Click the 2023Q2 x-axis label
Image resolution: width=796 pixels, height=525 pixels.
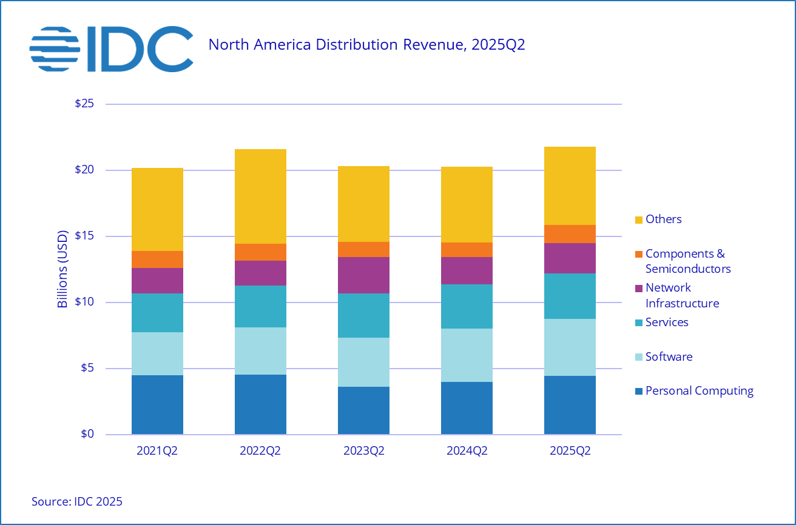pos(363,452)
